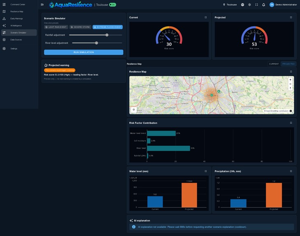Open the Demo Administrator user menu
Viewport: 300px width, 236px height.
283,5
